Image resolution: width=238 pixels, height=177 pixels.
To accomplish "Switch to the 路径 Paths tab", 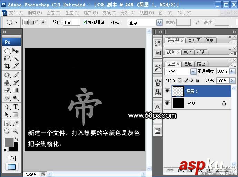I will 201,64.
